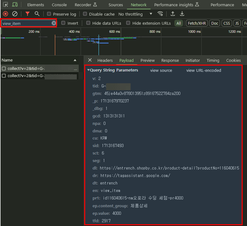
Task: Click the blue timeline marker line
Action: pyautogui.click(x=99, y=45)
